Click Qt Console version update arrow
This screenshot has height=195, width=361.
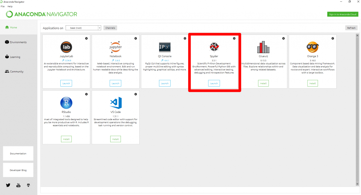click(x=162, y=61)
